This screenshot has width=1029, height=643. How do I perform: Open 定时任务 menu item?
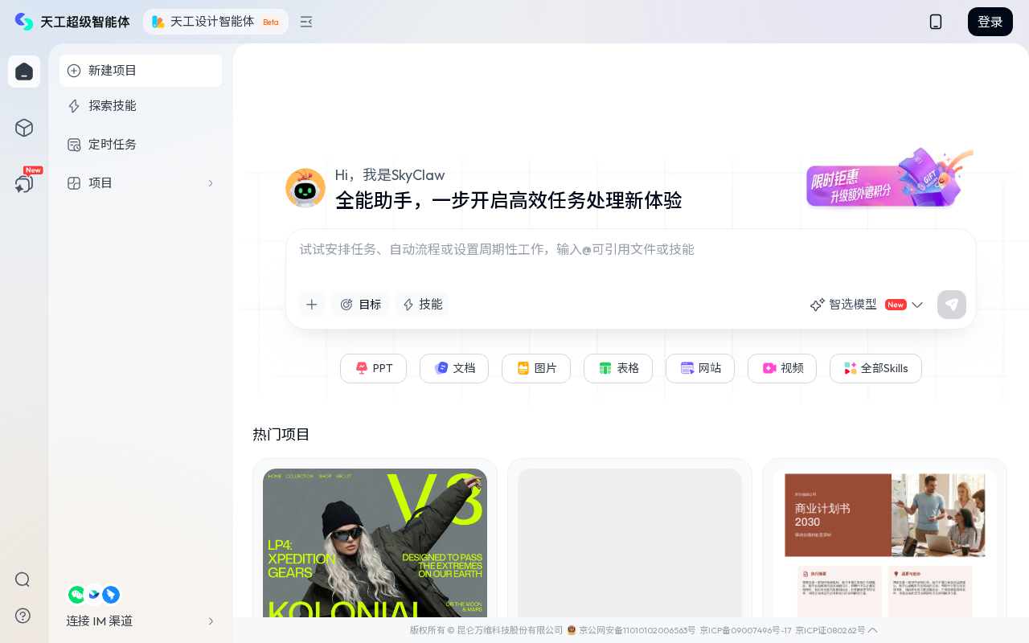(141, 145)
